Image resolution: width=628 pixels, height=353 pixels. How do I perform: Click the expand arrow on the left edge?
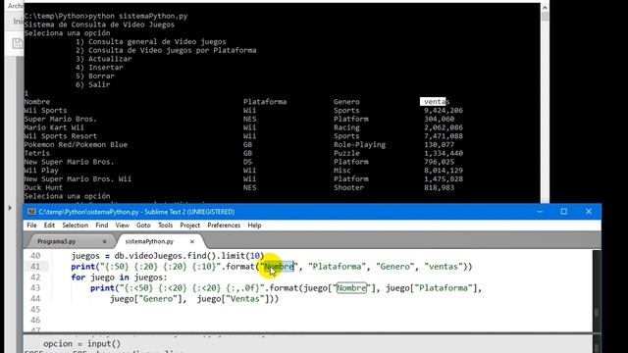(x=10, y=208)
